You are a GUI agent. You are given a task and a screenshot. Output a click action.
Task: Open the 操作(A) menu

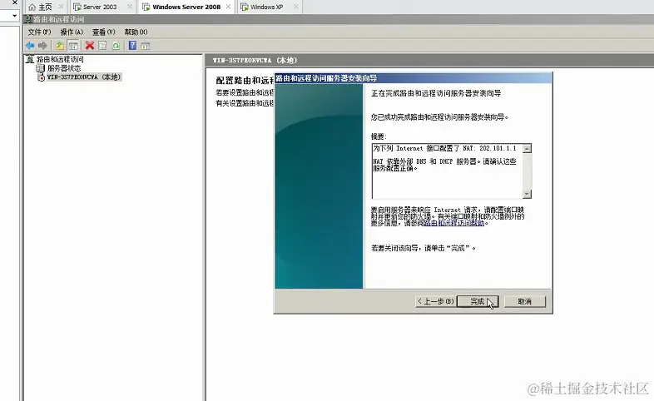point(72,32)
